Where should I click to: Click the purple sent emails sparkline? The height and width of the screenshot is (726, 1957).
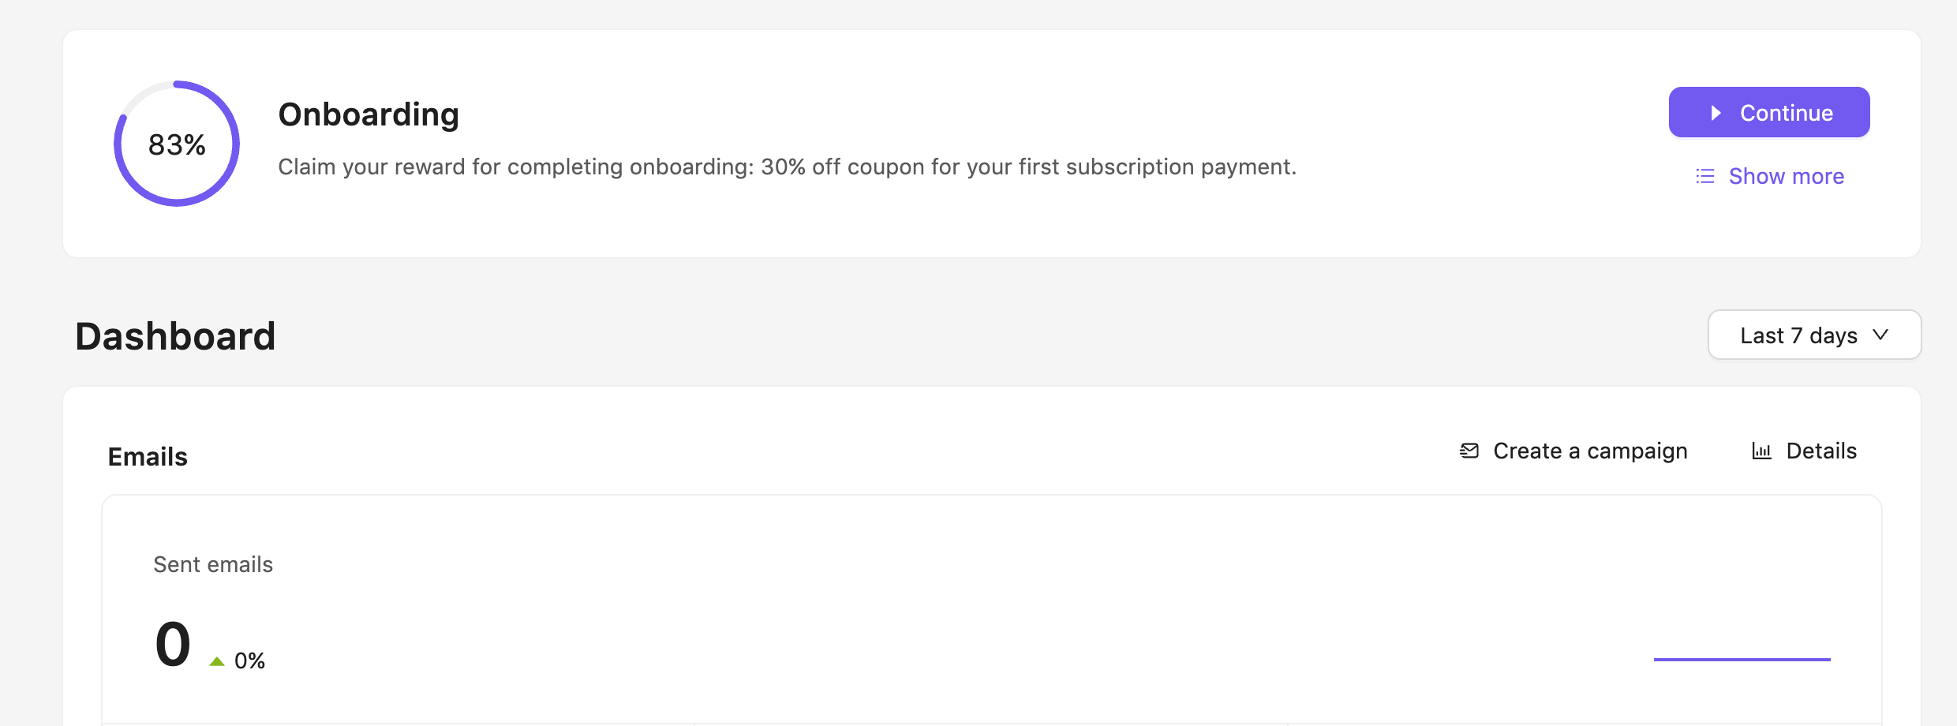click(x=1742, y=659)
